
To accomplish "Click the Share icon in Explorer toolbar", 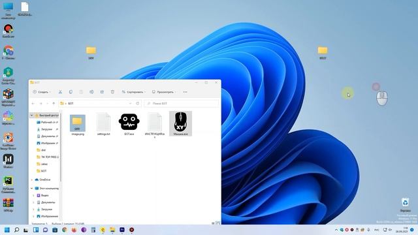I will pyautogui.click(x=102, y=92).
